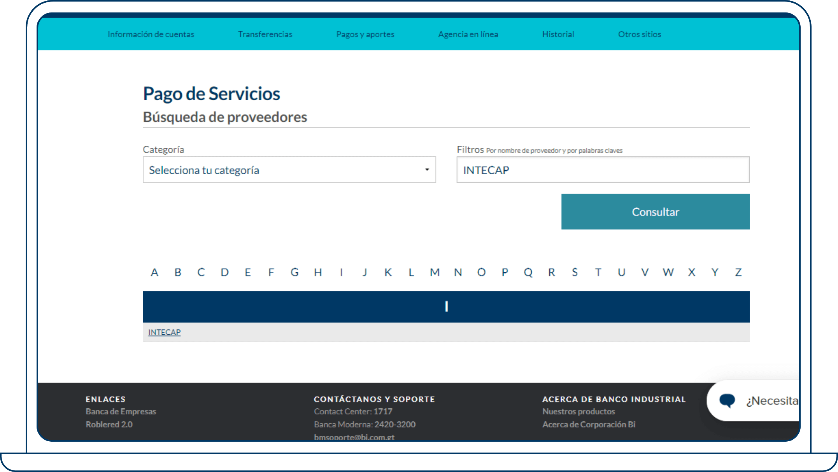Viewport: 838px width, 472px height.
Task: Filter providers by letter B
Action: [x=178, y=272]
